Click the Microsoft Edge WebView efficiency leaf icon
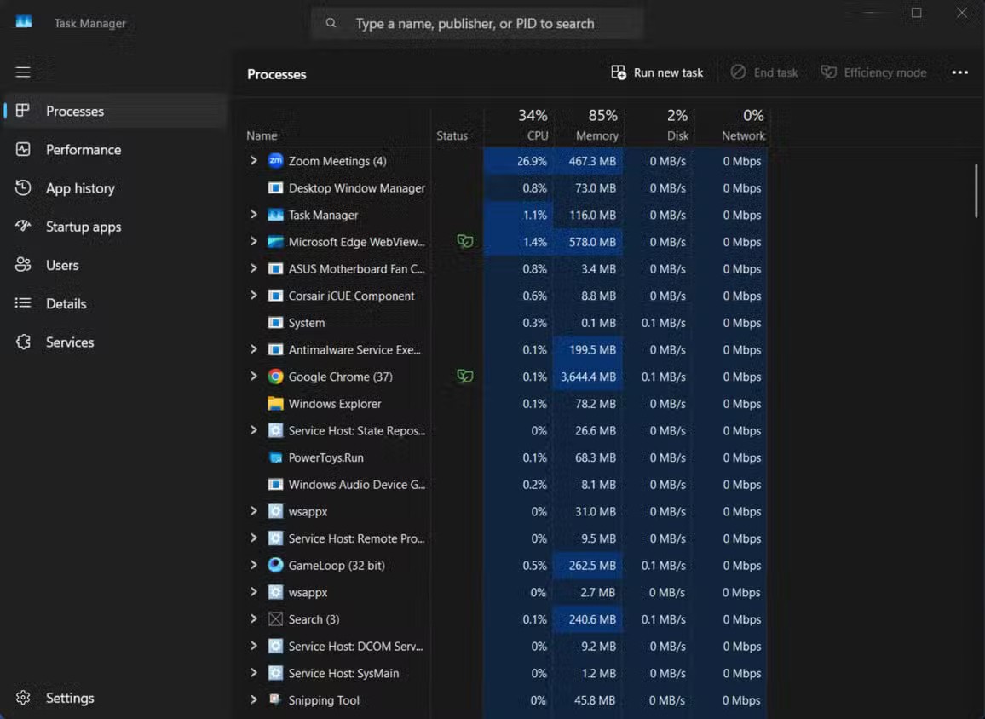Screen dimensions: 985x719 (464, 242)
